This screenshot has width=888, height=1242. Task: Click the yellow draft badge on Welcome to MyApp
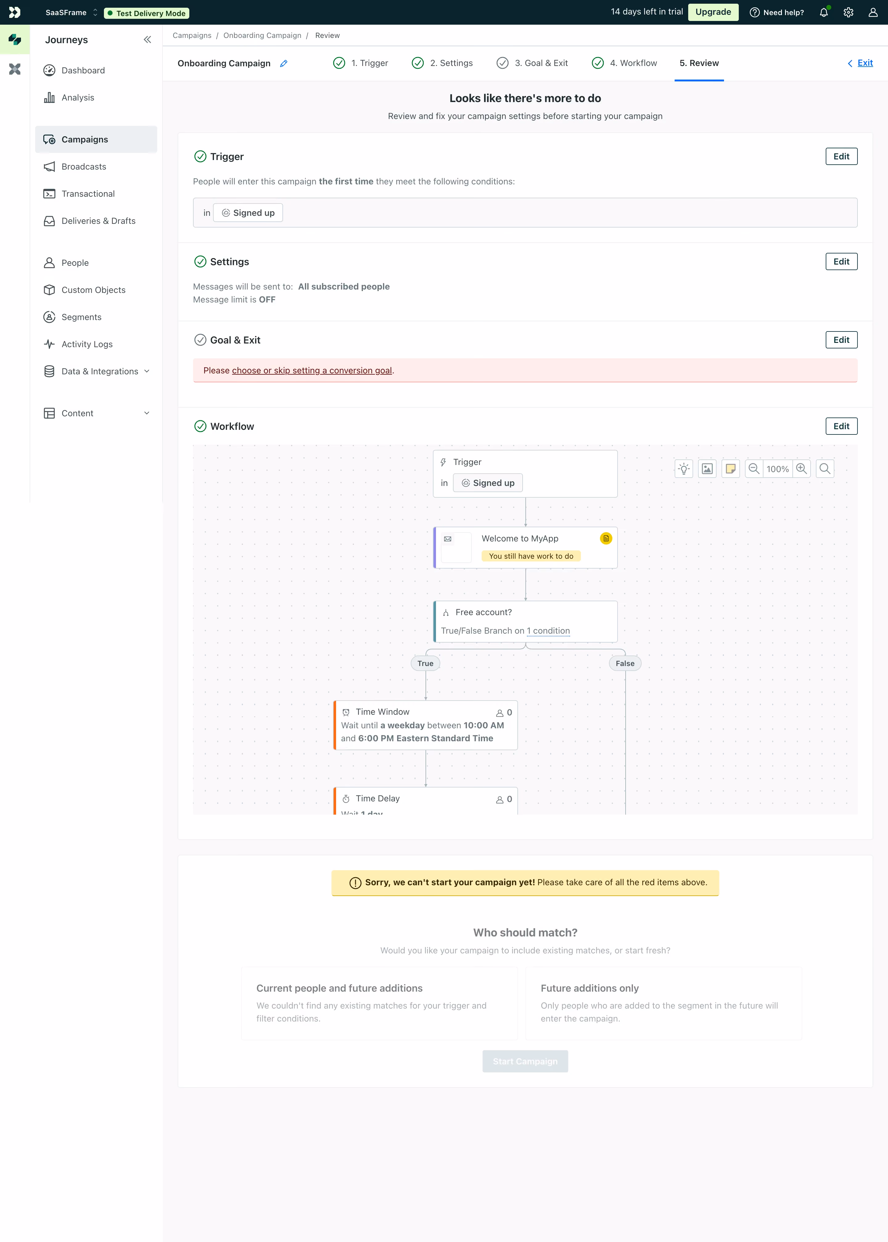click(606, 538)
